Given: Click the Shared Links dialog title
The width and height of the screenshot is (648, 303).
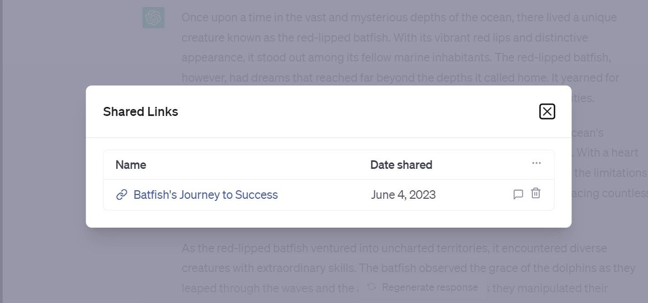Looking at the screenshot, I should (140, 112).
